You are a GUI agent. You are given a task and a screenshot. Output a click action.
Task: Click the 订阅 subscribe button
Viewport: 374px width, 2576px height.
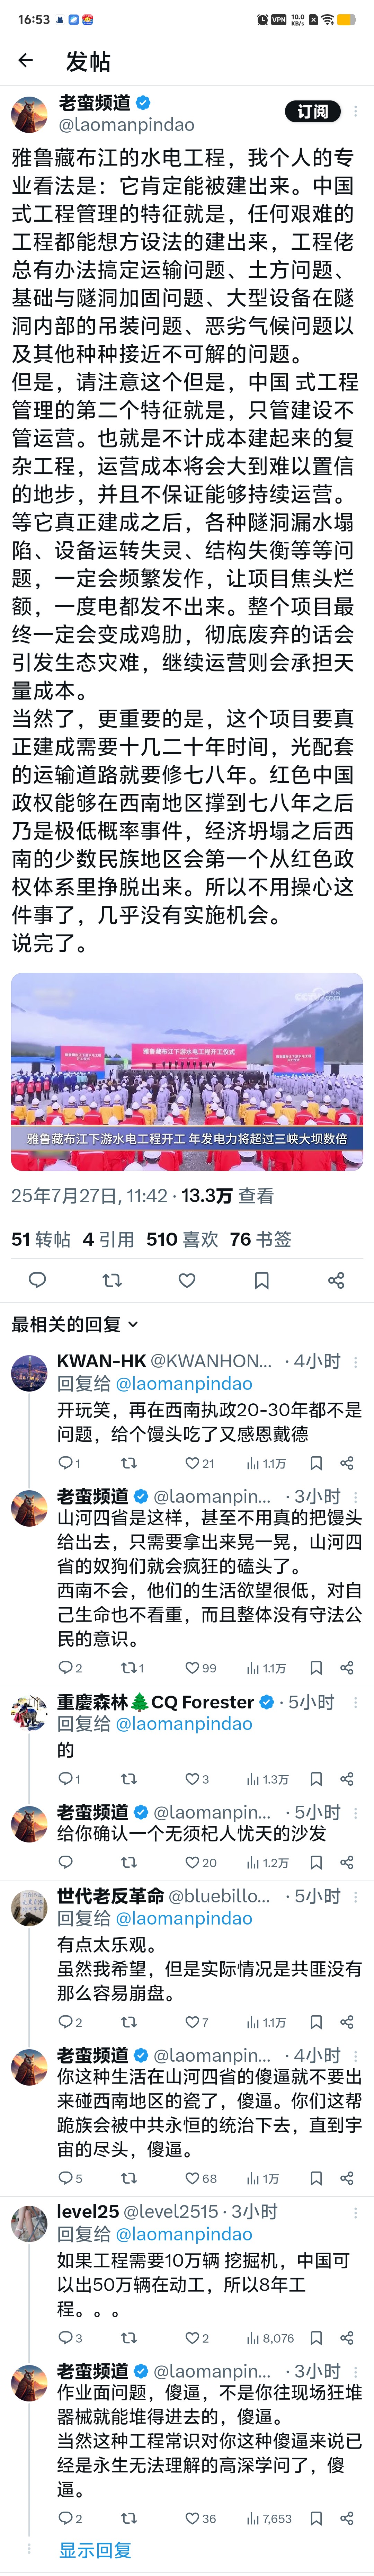click(x=312, y=112)
